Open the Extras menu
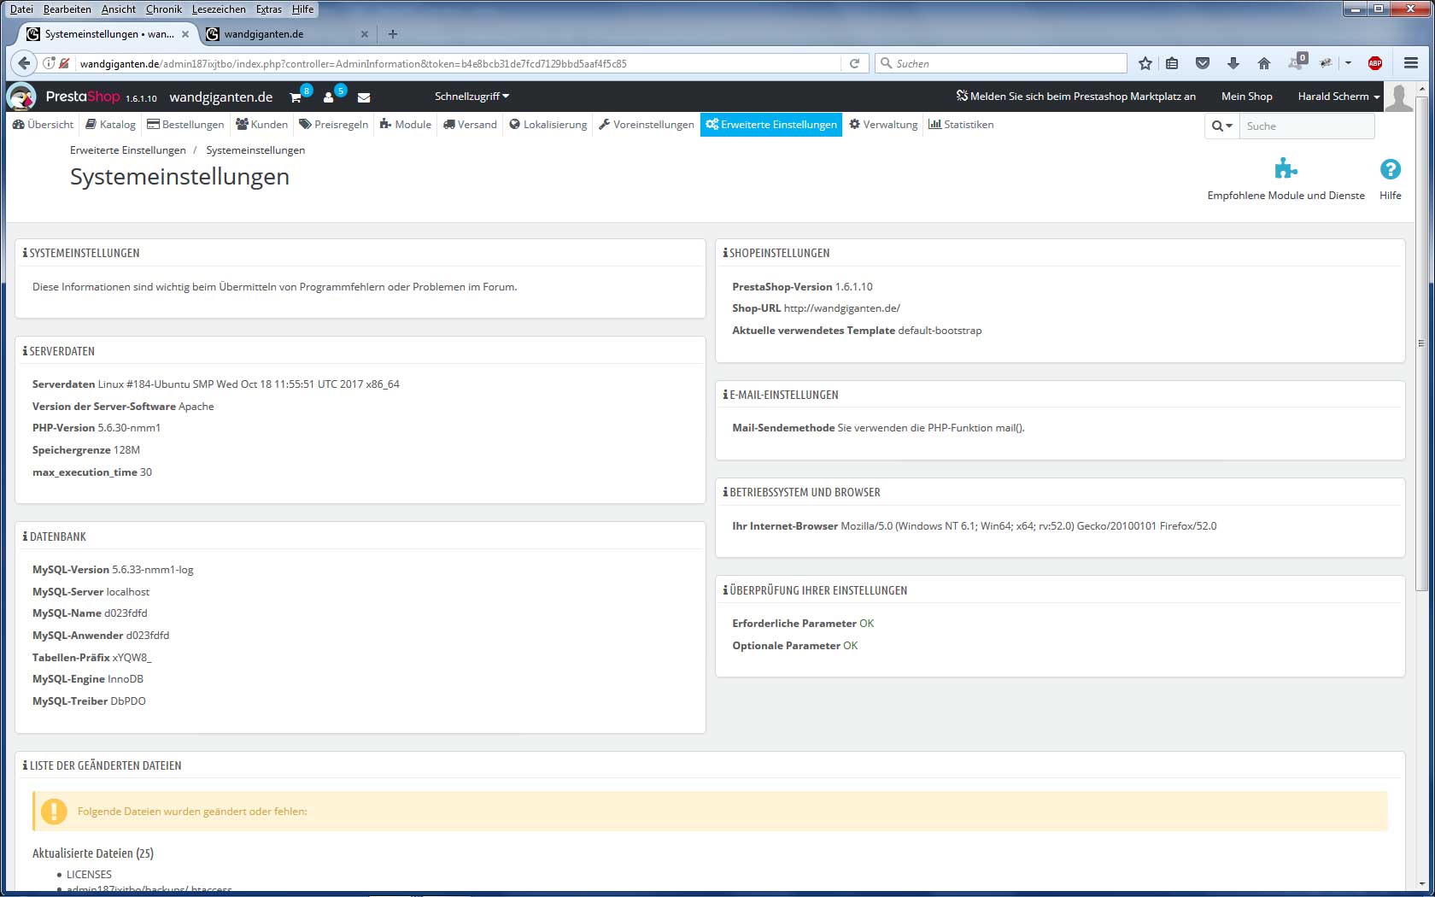 [x=268, y=9]
